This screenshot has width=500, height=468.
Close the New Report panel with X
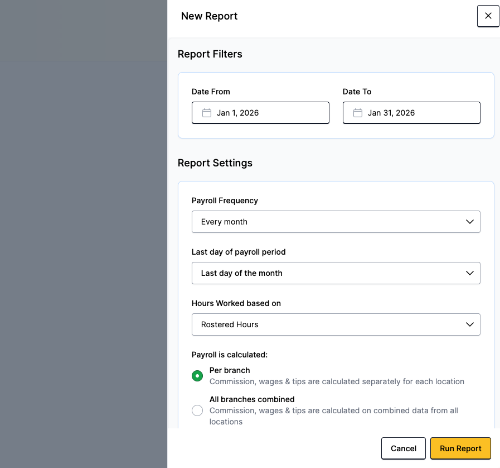coord(488,16)
